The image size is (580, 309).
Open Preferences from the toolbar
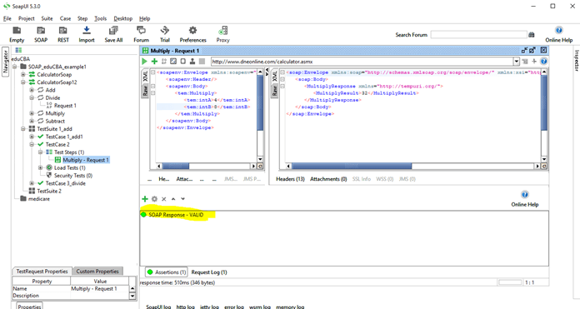point(192,34)
